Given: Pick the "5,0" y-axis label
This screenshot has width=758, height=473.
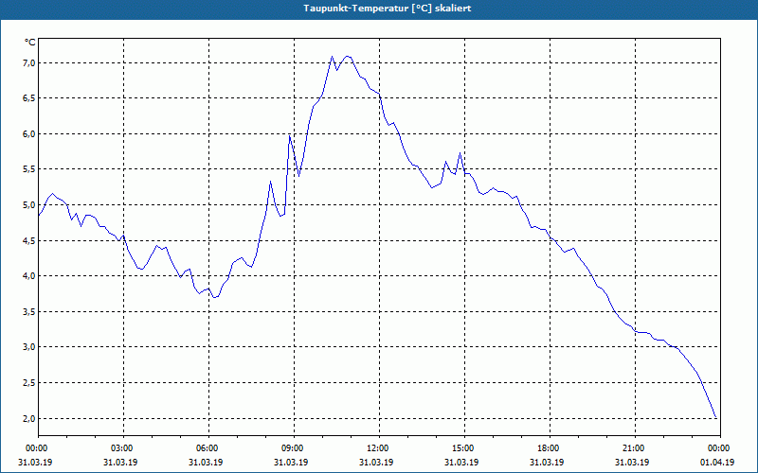Looking at the screenshot, I should click(x=29, y=204).
